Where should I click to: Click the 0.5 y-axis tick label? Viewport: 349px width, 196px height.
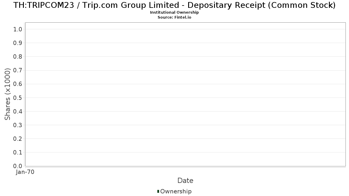[17, 98]
